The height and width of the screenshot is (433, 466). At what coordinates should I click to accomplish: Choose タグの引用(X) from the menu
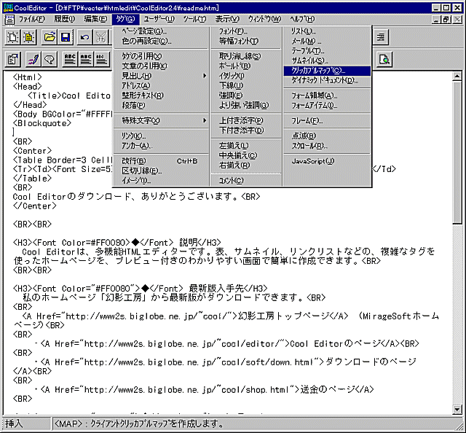coord(161,56)
